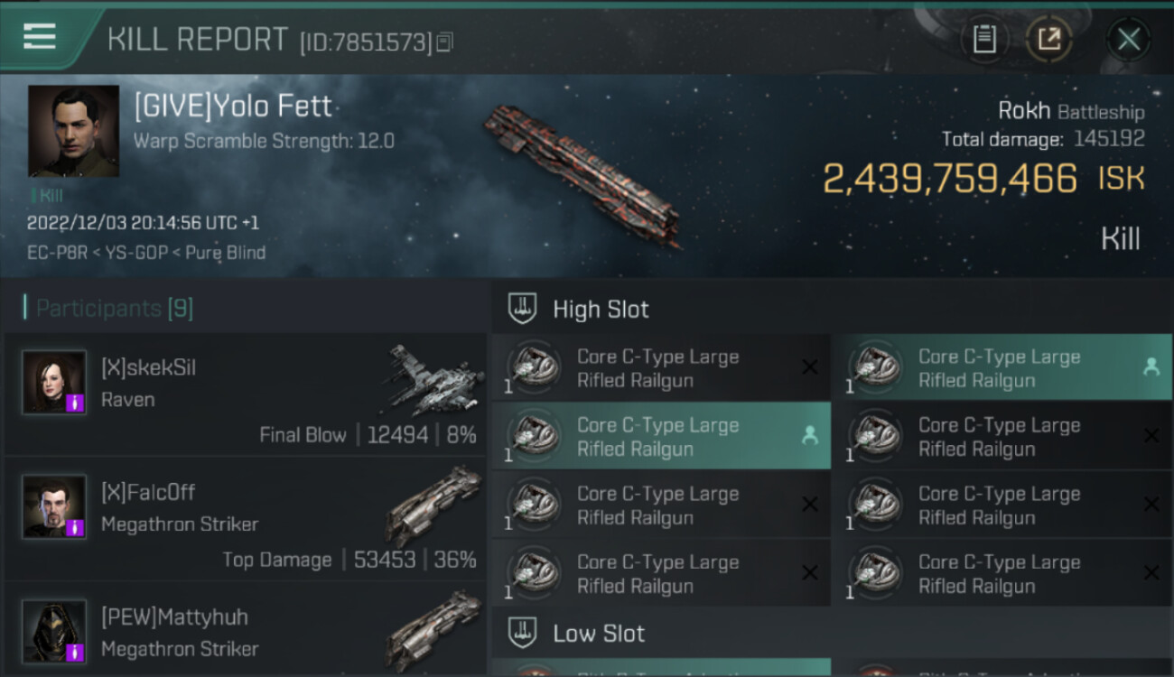This screenshot has width=1174, height=677.
Task: Open Mattyhuh's pilot portrait
Action: click(54, 631)
